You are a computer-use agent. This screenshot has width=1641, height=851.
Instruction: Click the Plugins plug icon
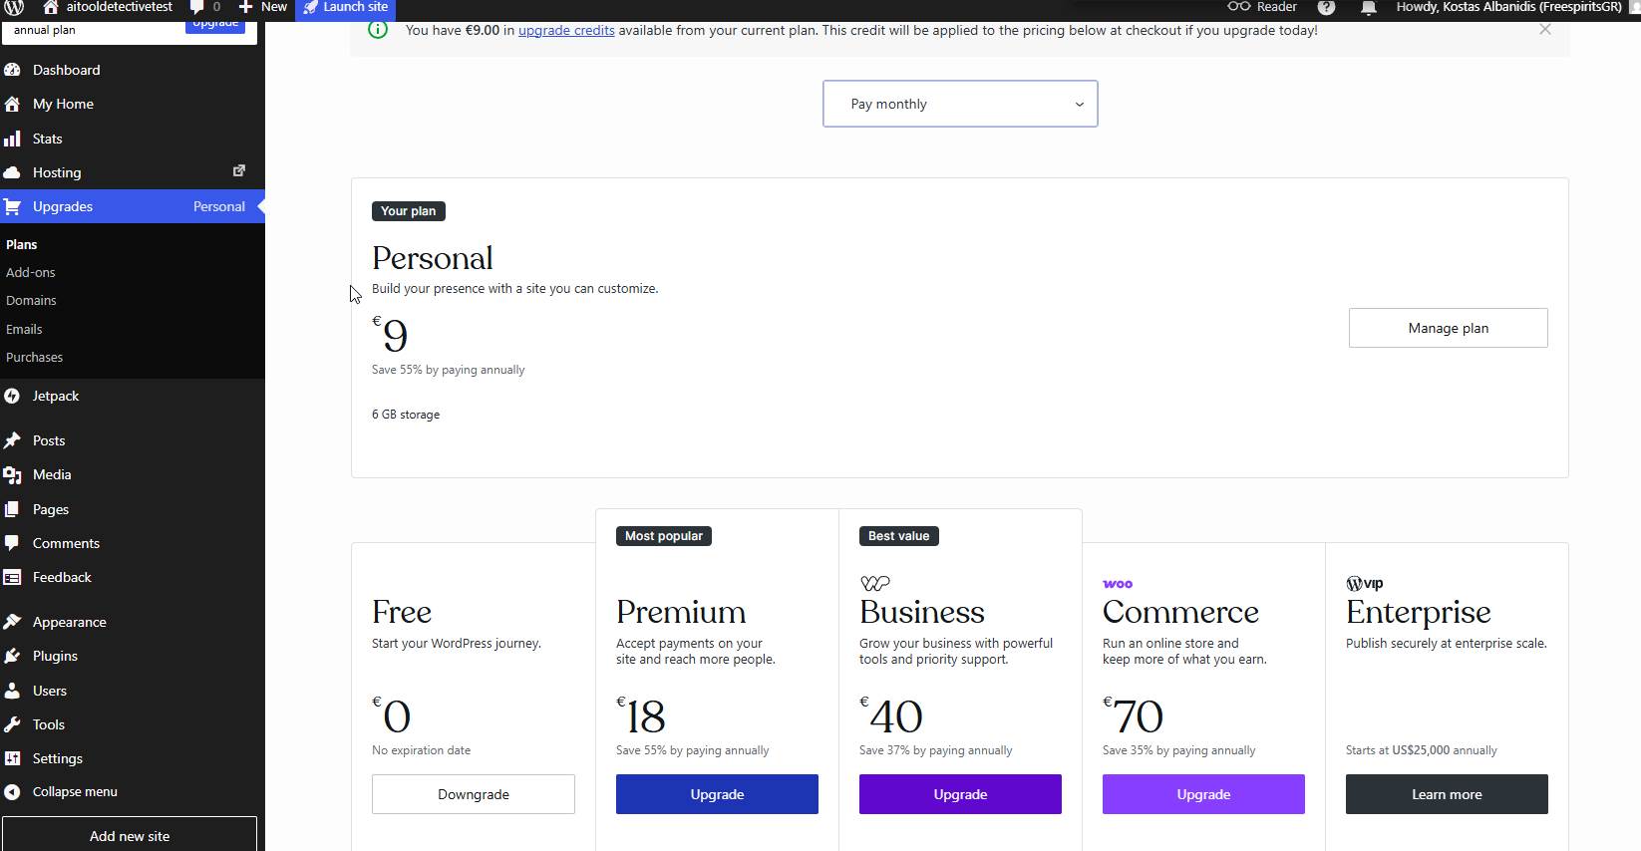click(12, 656)
